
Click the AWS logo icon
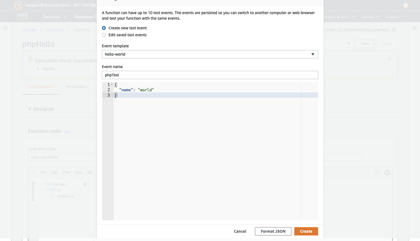tap(22, 16)
